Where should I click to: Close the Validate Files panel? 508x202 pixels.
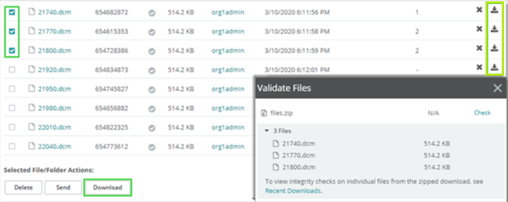497,88
